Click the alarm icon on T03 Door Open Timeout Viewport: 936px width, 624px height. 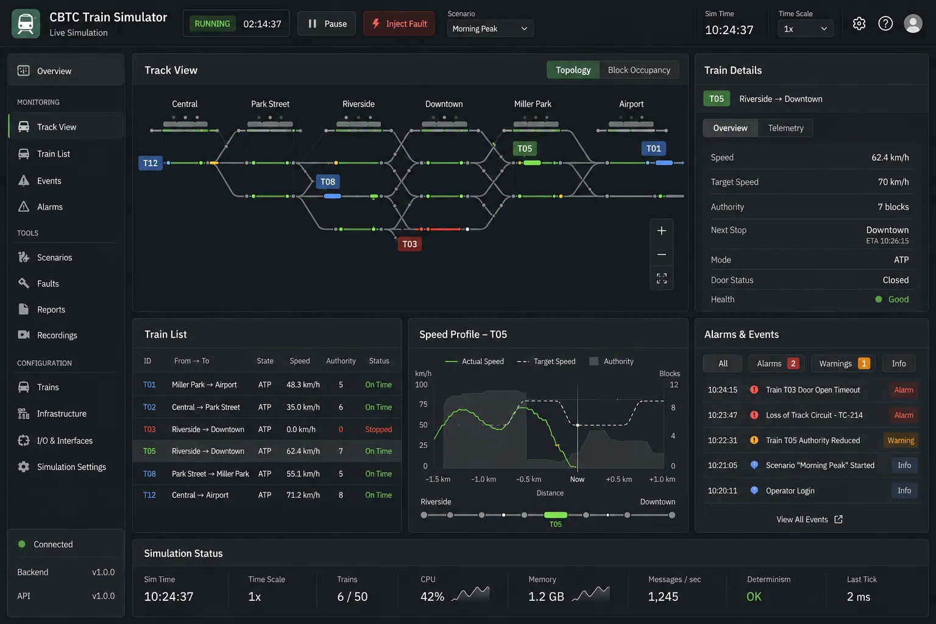point(754,389)
